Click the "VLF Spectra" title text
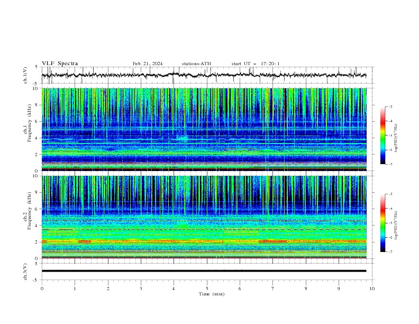The width and height of the screenshot is (419, 324). tap(60, 64)
